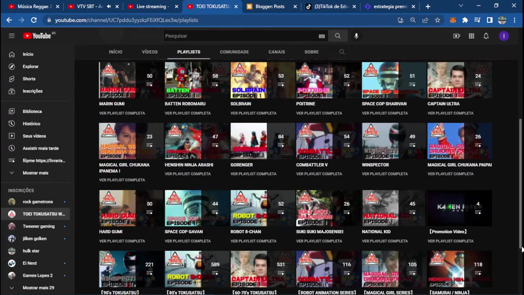The height and width of the screenshot is (295, 524).
Task: Open a new browser tab
Action: [428, 7]
